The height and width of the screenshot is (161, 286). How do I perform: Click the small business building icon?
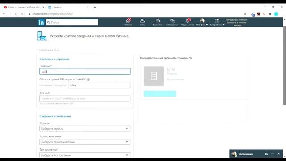pos(42,36)
